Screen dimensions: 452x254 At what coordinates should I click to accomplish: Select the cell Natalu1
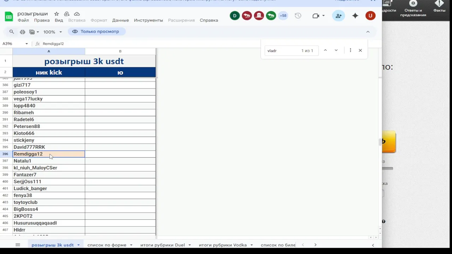(49, 161)
